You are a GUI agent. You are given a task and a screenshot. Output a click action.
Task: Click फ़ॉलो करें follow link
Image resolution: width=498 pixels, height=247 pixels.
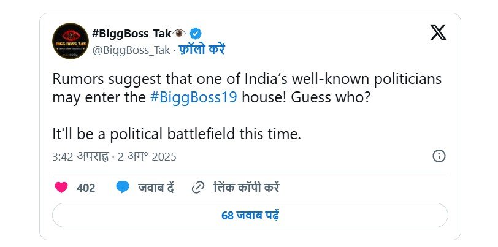201,50
